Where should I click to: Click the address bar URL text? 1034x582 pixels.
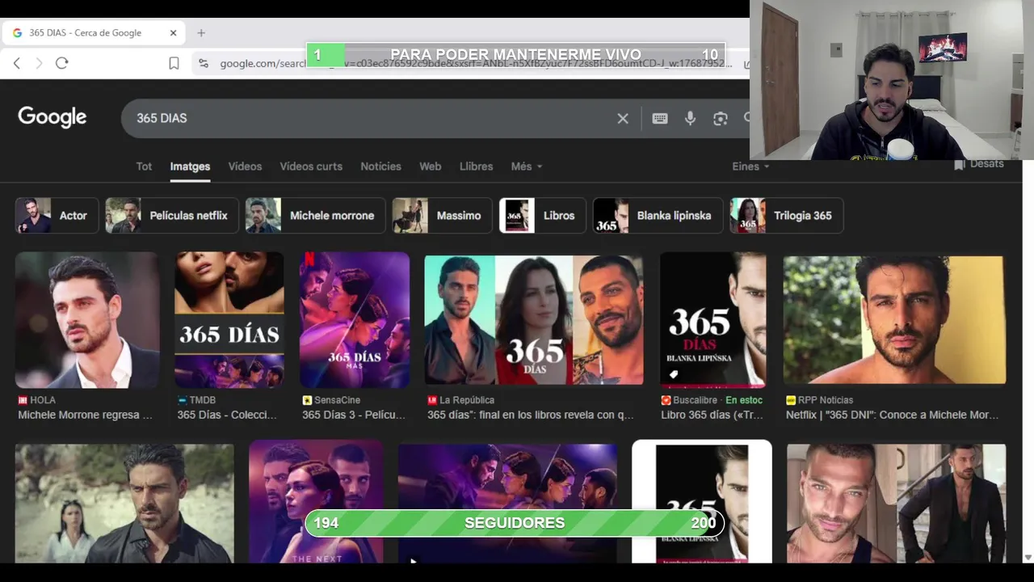coord(477,63)
